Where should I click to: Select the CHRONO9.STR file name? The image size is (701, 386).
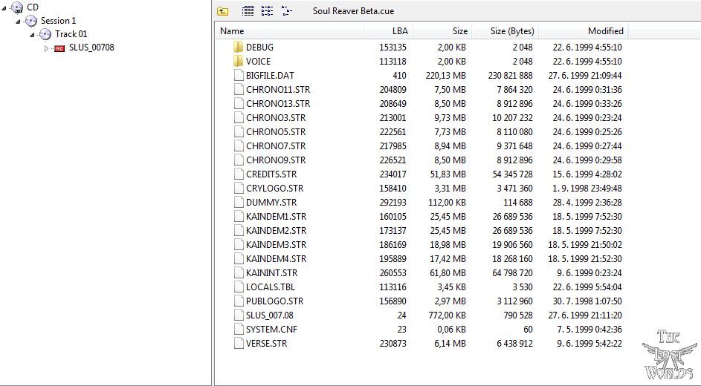click(276, 160)
